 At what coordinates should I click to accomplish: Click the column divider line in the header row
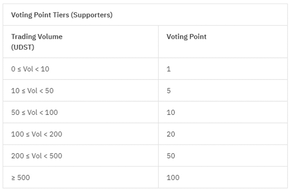point(158,41)
